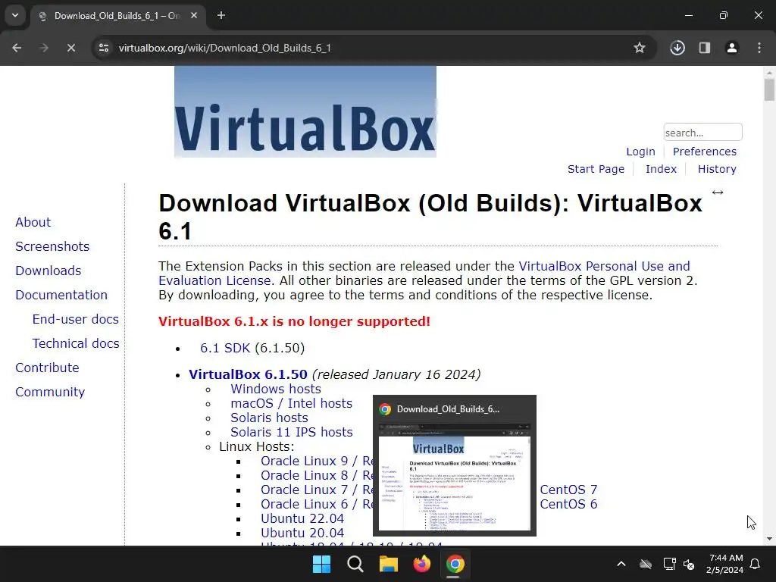
Task: View site information icon in address bar
Action: click(104, 48)
